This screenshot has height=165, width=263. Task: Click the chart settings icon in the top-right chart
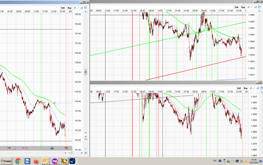tap(255, 7)
